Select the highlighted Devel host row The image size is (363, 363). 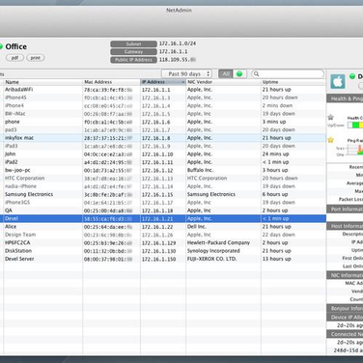pos(163,218)
